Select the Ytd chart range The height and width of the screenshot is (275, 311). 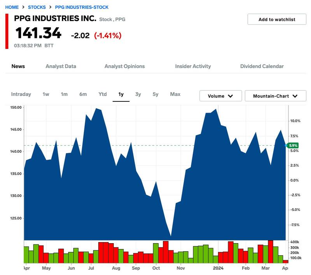point(103,94)
